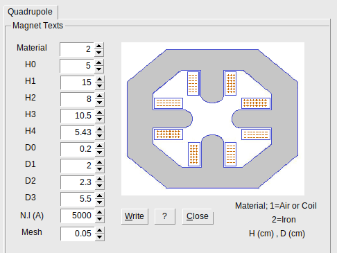Click the quadrupole magnet diagram preview
The image size is (337, 253).
213,119
